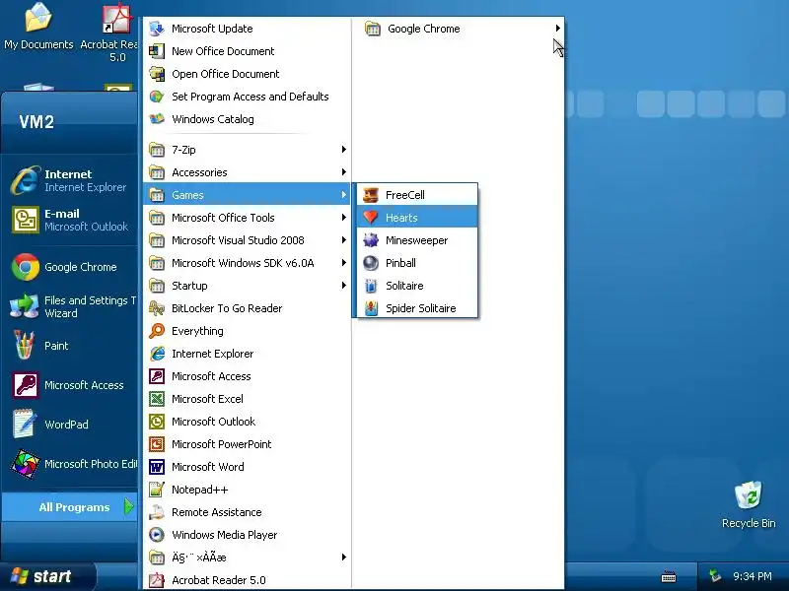789x591 pixels.
Task: Click the Everything magnifier icon
Action: 157,331
